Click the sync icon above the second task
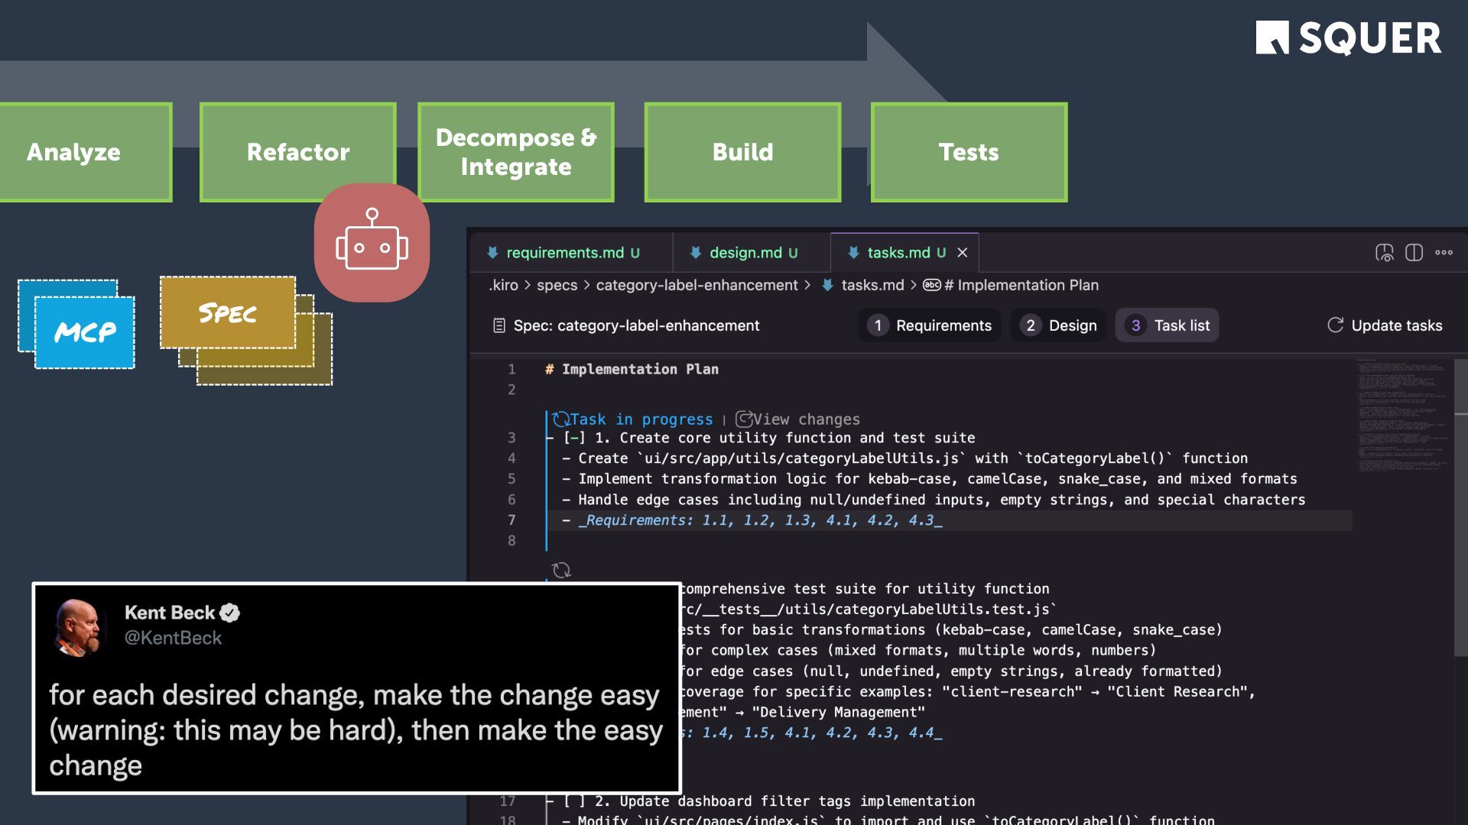The image size is (1468, 825). point(561,570)
